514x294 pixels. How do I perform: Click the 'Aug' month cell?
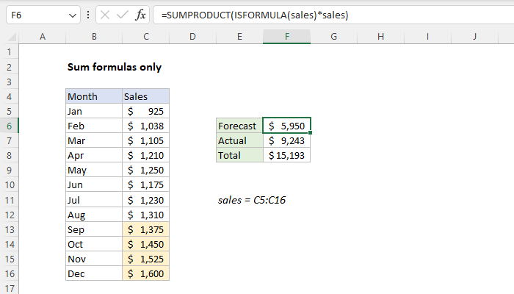pyautogui.click(x=94, y=215)
